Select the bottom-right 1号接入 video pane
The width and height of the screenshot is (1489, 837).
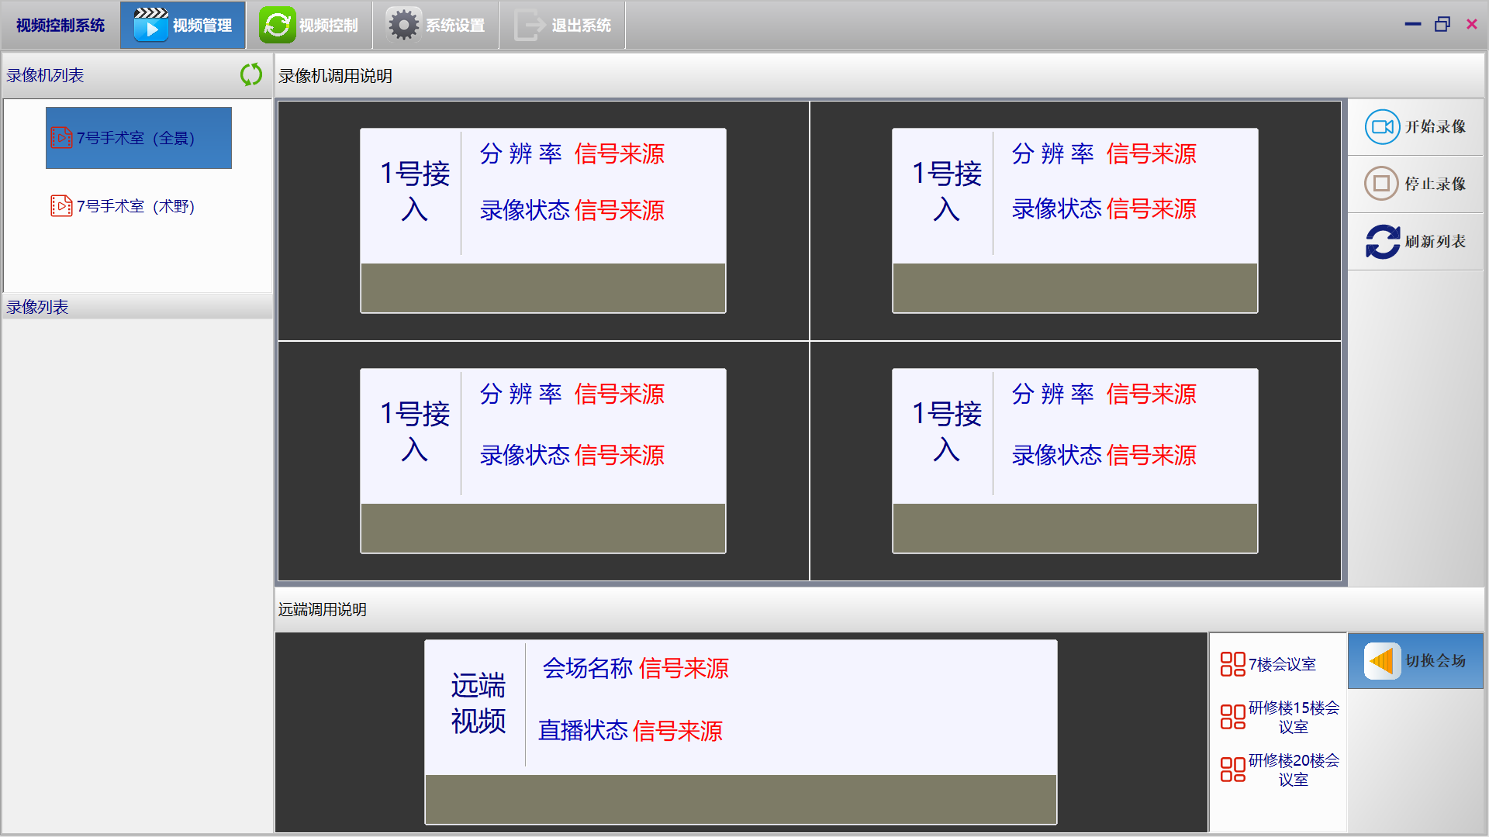1075,461
